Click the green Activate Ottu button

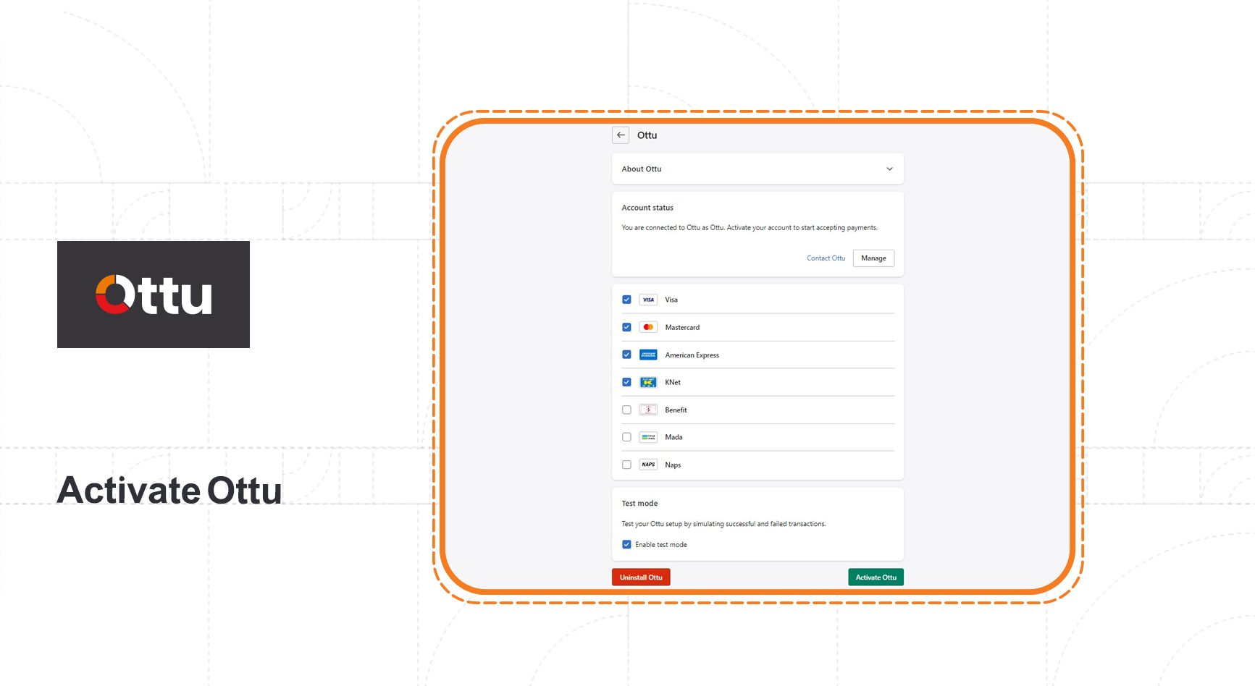(876, 577)
